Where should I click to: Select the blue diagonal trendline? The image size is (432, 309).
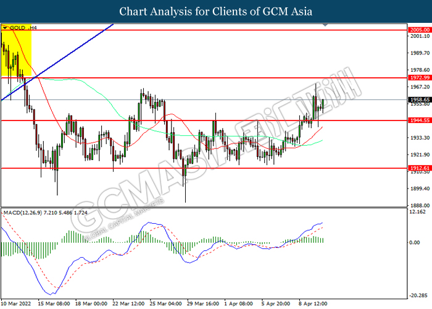pos(57,62)
